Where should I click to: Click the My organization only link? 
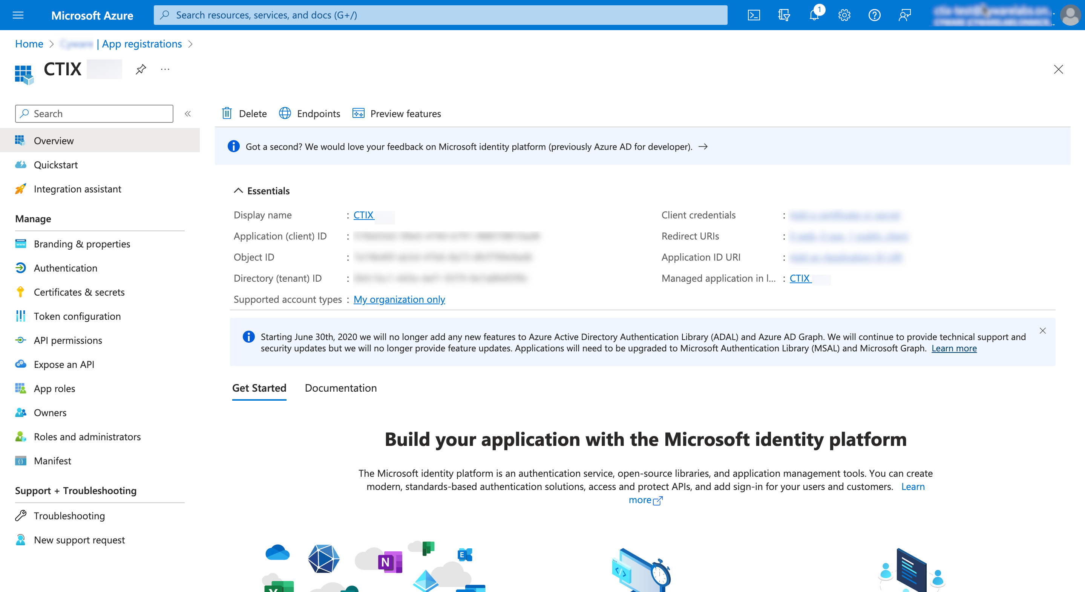coord(399,299)
